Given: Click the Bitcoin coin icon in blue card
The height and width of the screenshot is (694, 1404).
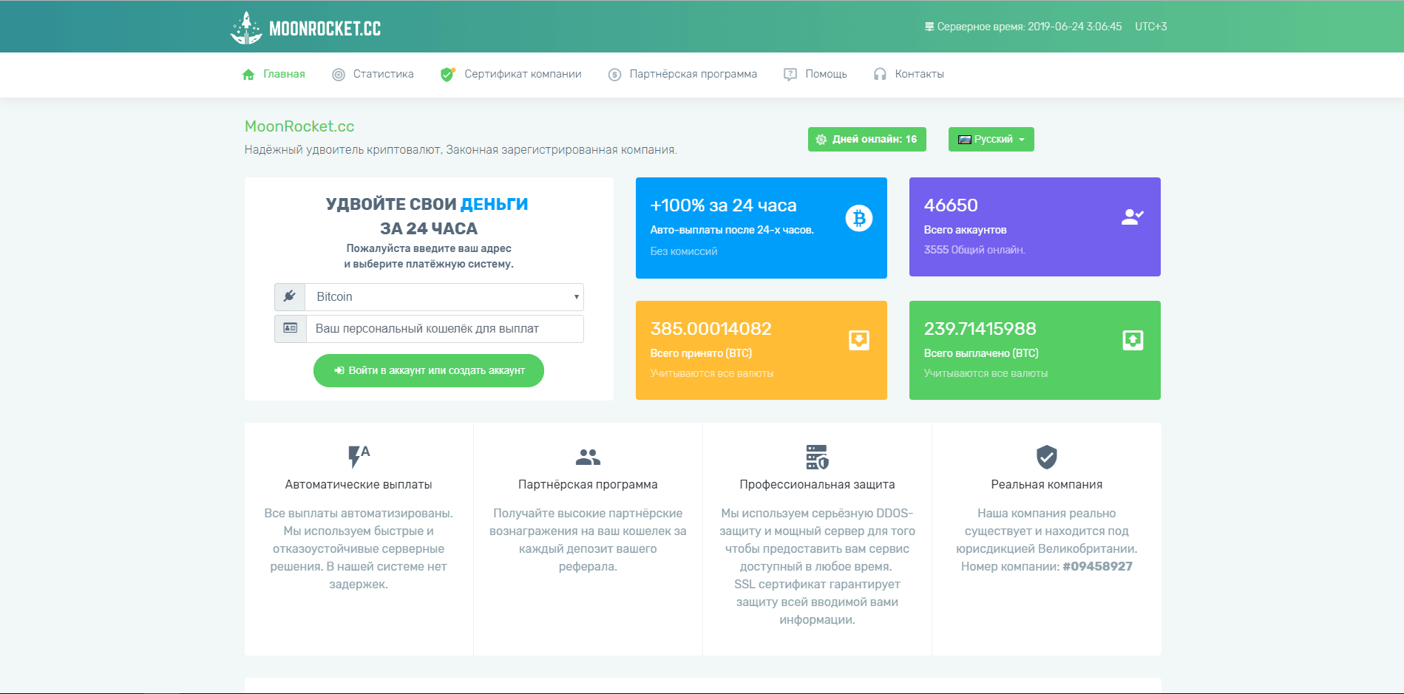Looking at the screenshot, I should coord(858,218).
